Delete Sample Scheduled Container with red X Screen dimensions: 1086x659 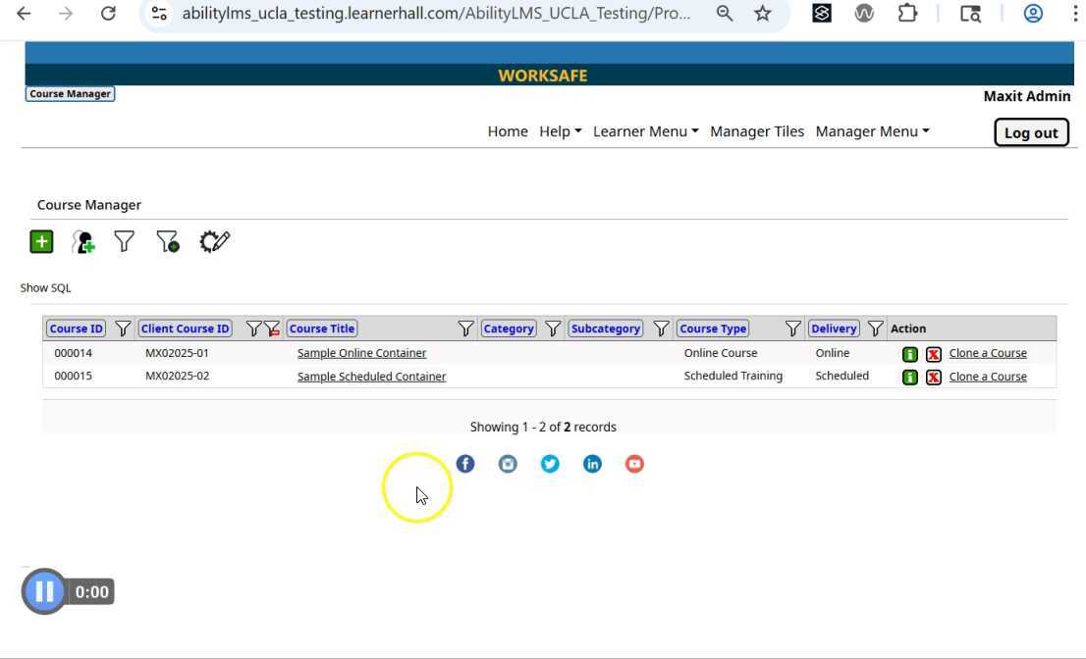tap(934, 378)
